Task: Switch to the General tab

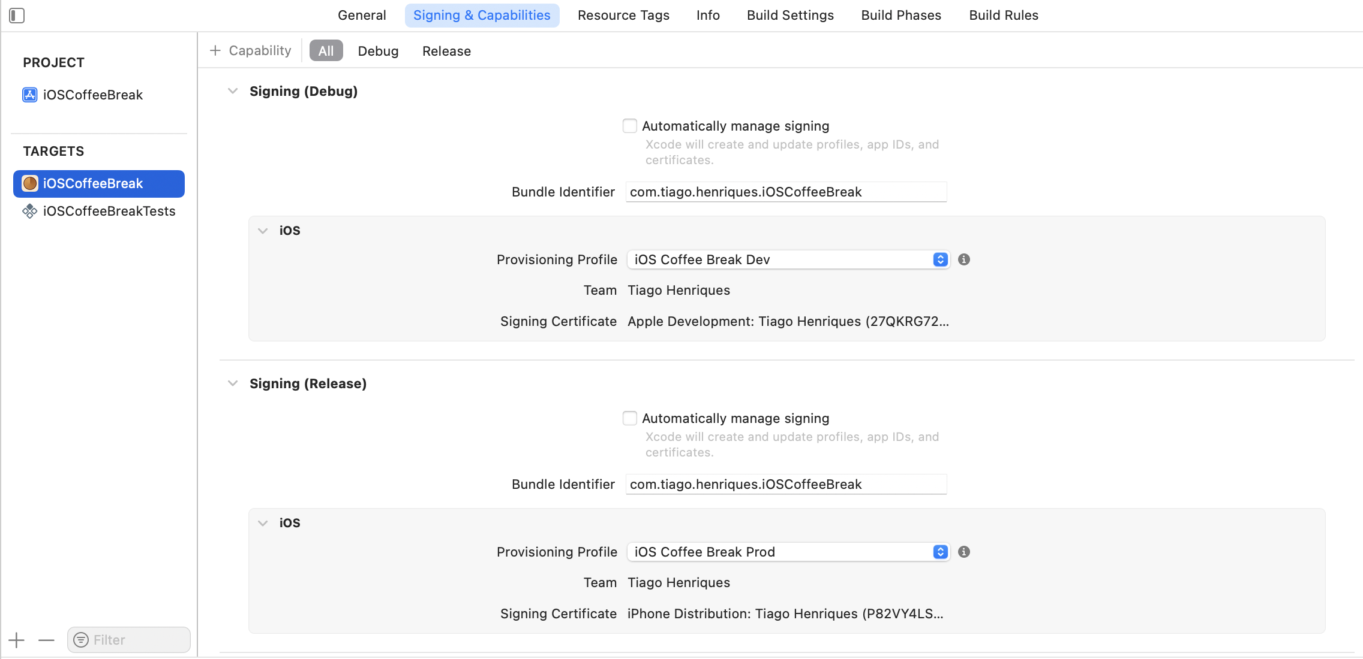Action: (362, 16)
